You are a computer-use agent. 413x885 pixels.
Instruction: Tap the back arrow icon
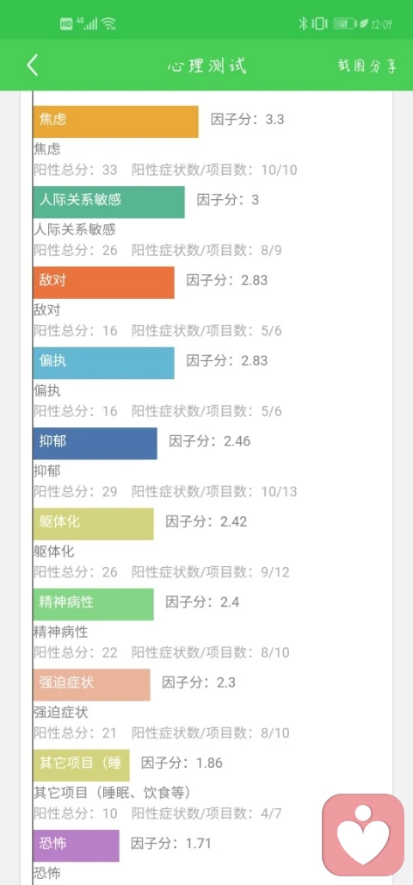tap(33, 65)
